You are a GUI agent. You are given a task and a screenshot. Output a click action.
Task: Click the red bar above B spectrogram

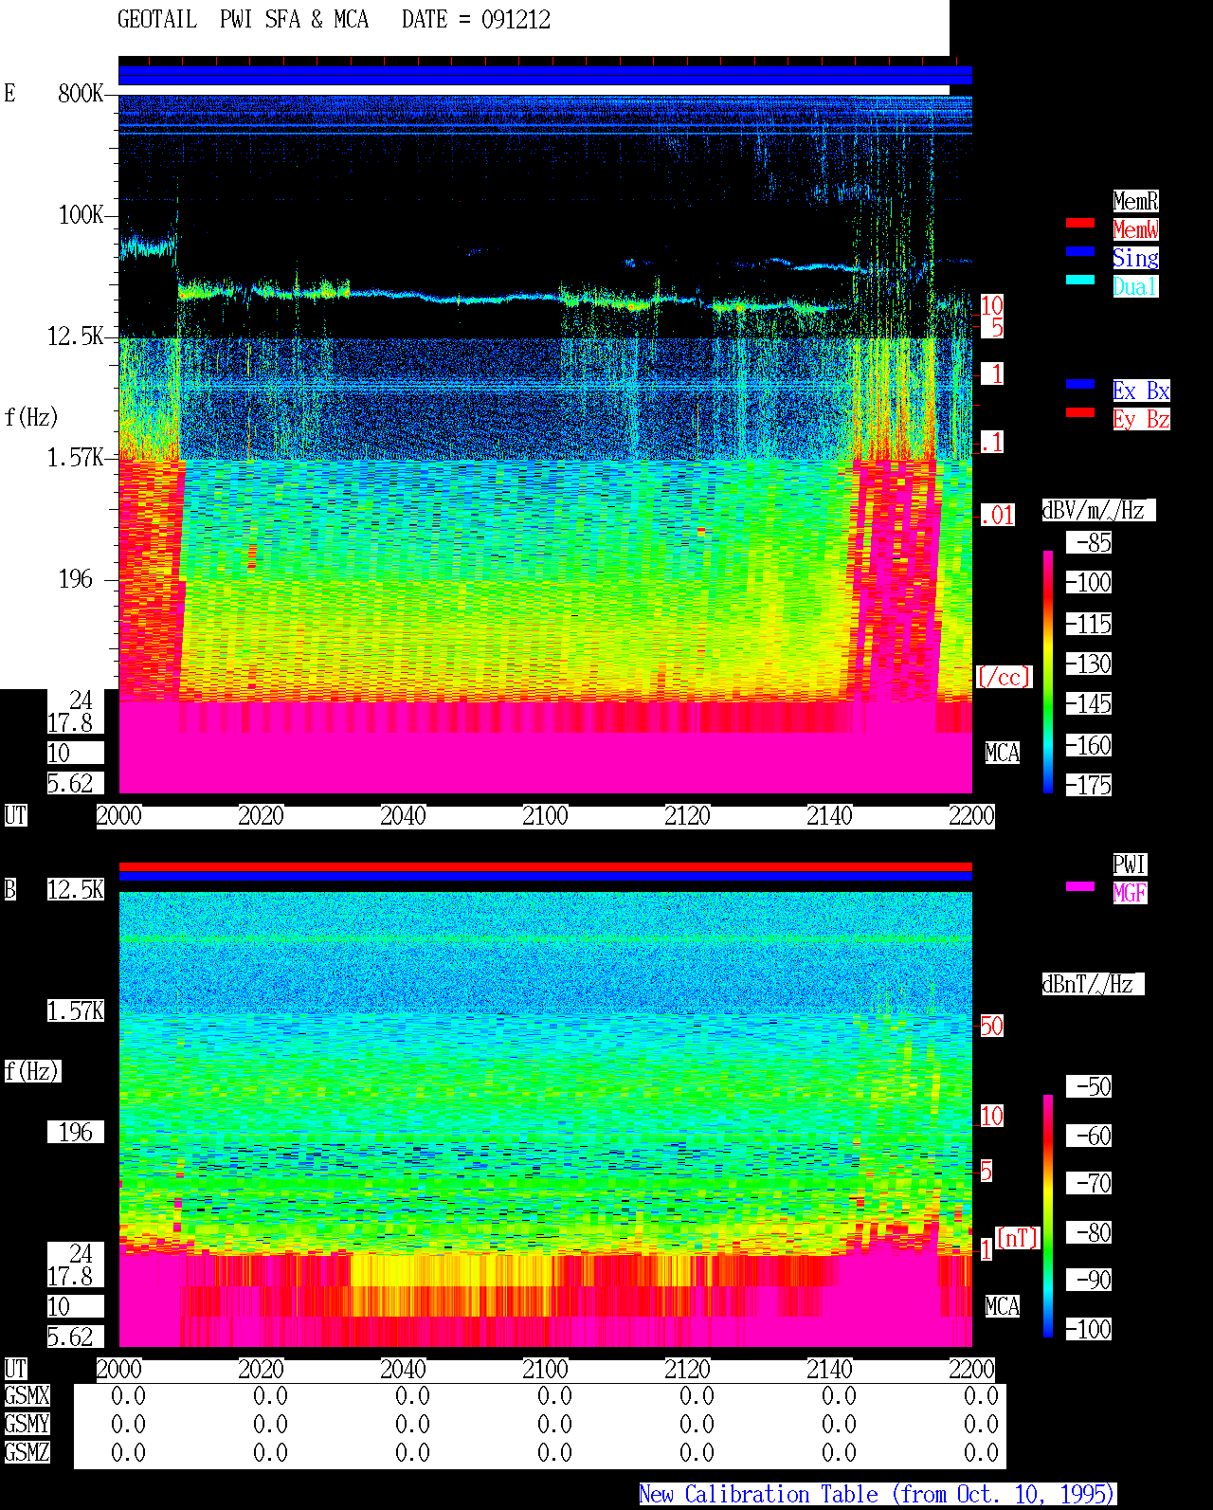click(545, 866)
